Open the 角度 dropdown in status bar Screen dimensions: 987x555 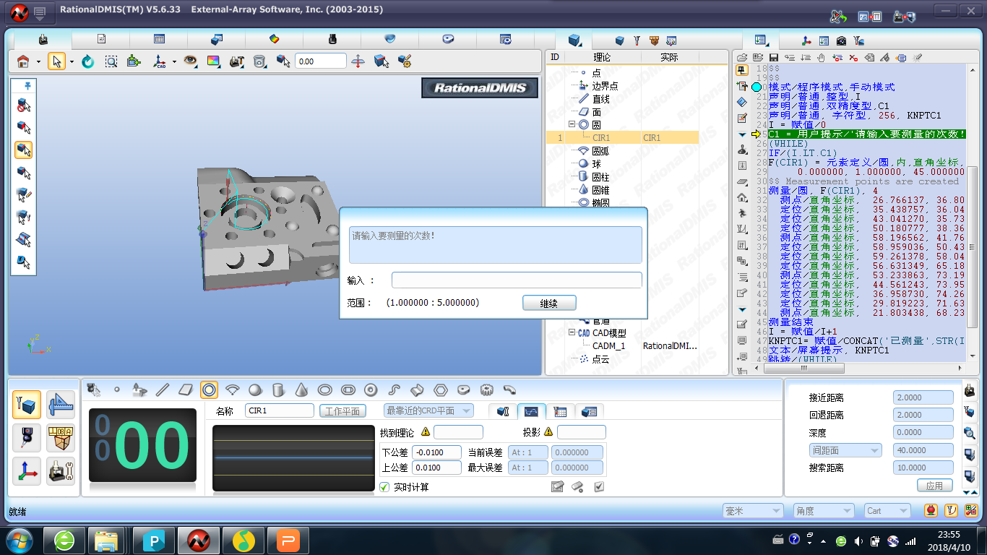823,511
